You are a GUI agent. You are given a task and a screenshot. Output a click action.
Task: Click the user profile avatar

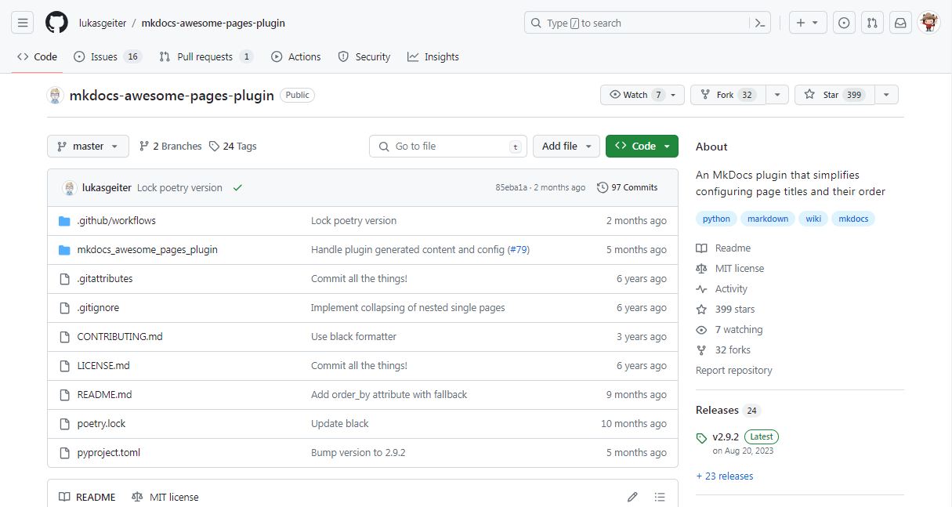tap(928, 23)
